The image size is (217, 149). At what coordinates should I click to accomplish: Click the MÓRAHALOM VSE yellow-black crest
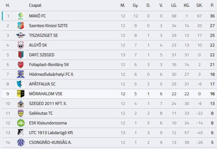21,94
